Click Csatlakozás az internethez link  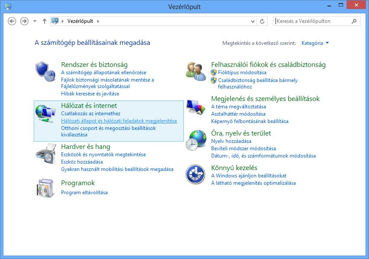90,114
